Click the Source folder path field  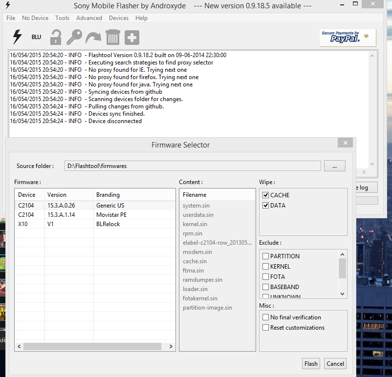[x=193, y=166]
